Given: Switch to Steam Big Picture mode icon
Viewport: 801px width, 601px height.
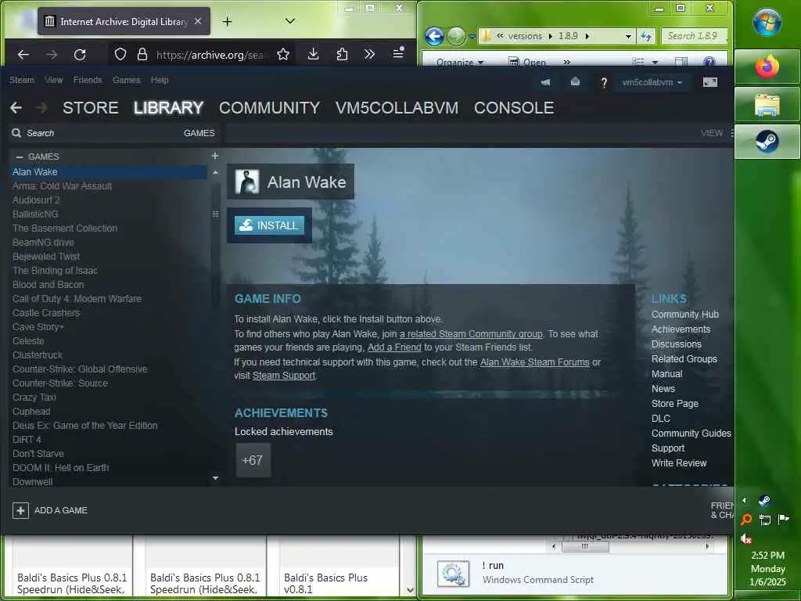Looking at the screenshot, I should click(710, 82).
